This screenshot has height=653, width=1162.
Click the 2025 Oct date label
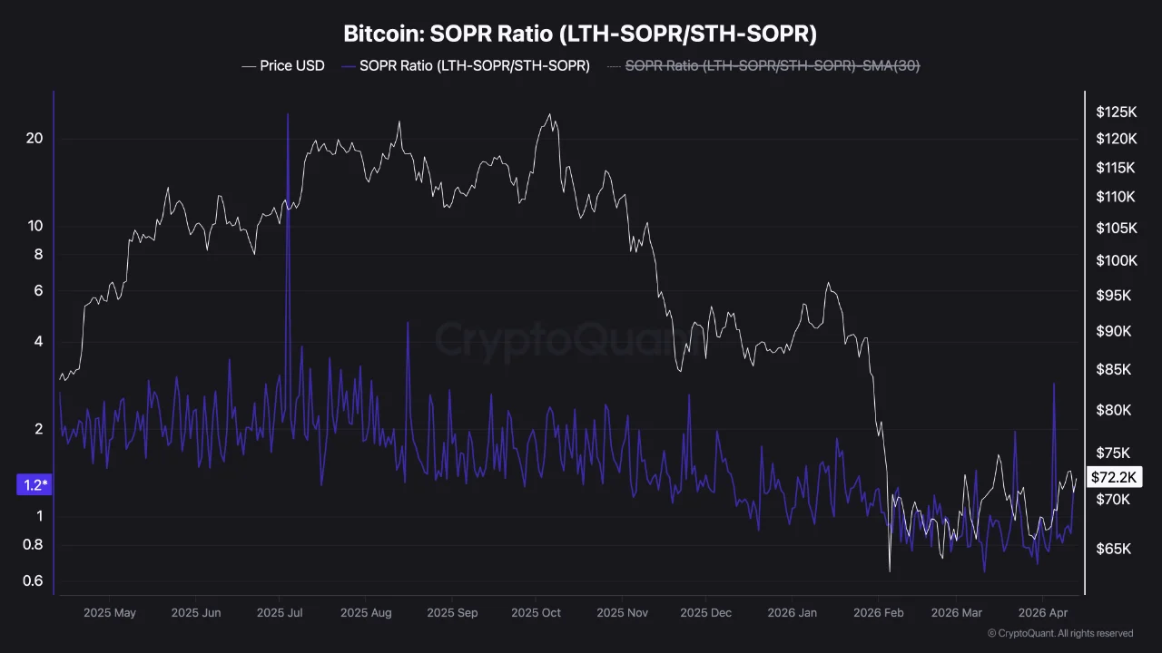tap(536, 613)
